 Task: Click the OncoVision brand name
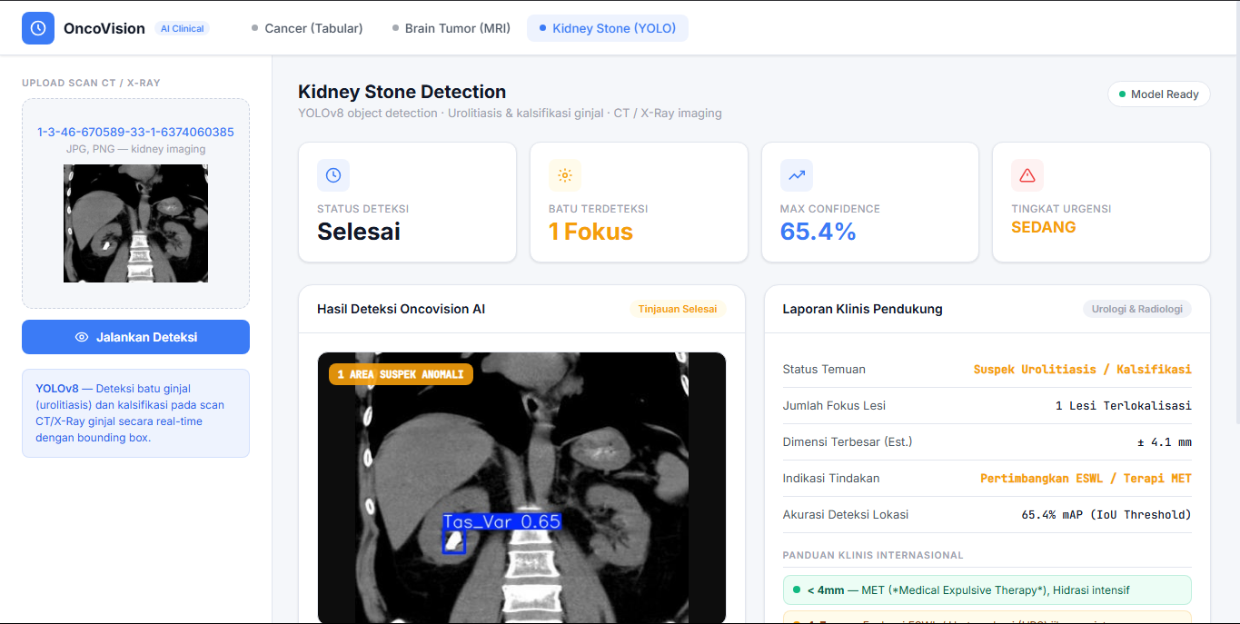click(x=104, y=28)
